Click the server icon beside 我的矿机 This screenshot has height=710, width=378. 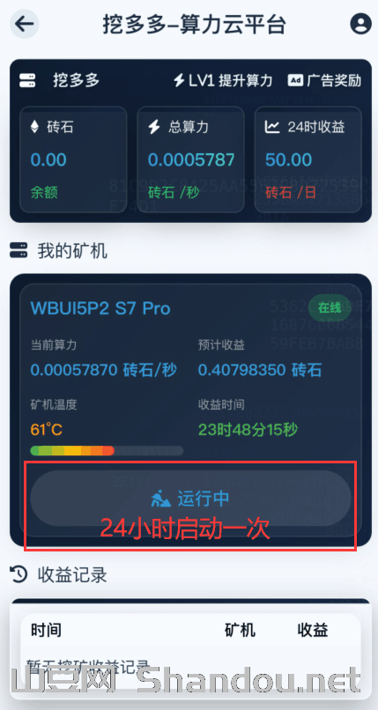pos(19,250)
